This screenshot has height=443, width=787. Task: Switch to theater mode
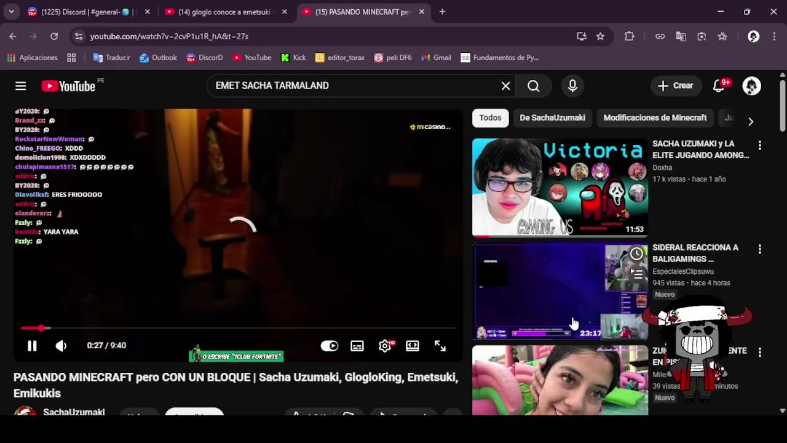click(413, 346)
